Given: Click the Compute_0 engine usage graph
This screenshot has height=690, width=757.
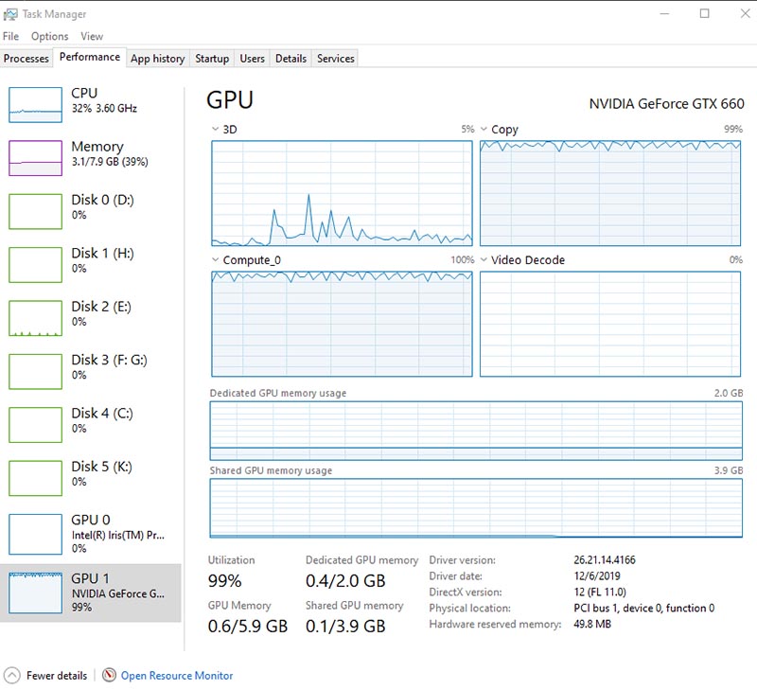Looking at the screenshot, I should (x=342, y=324).
